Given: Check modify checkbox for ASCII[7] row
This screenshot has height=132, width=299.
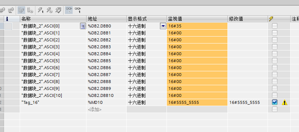Looking at the screenshot, I should click(x=275, y=75).
